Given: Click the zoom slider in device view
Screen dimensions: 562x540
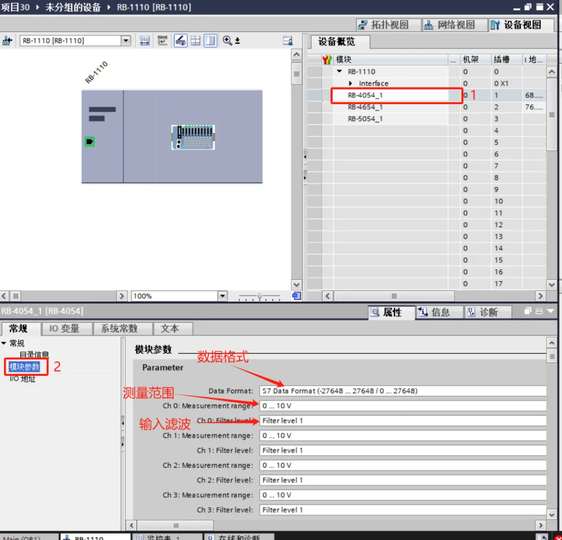Looking at the screenshot, I should click(x=260, y=296).
